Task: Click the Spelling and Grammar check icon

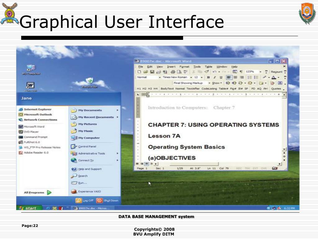Action: [x=186, y=72]
